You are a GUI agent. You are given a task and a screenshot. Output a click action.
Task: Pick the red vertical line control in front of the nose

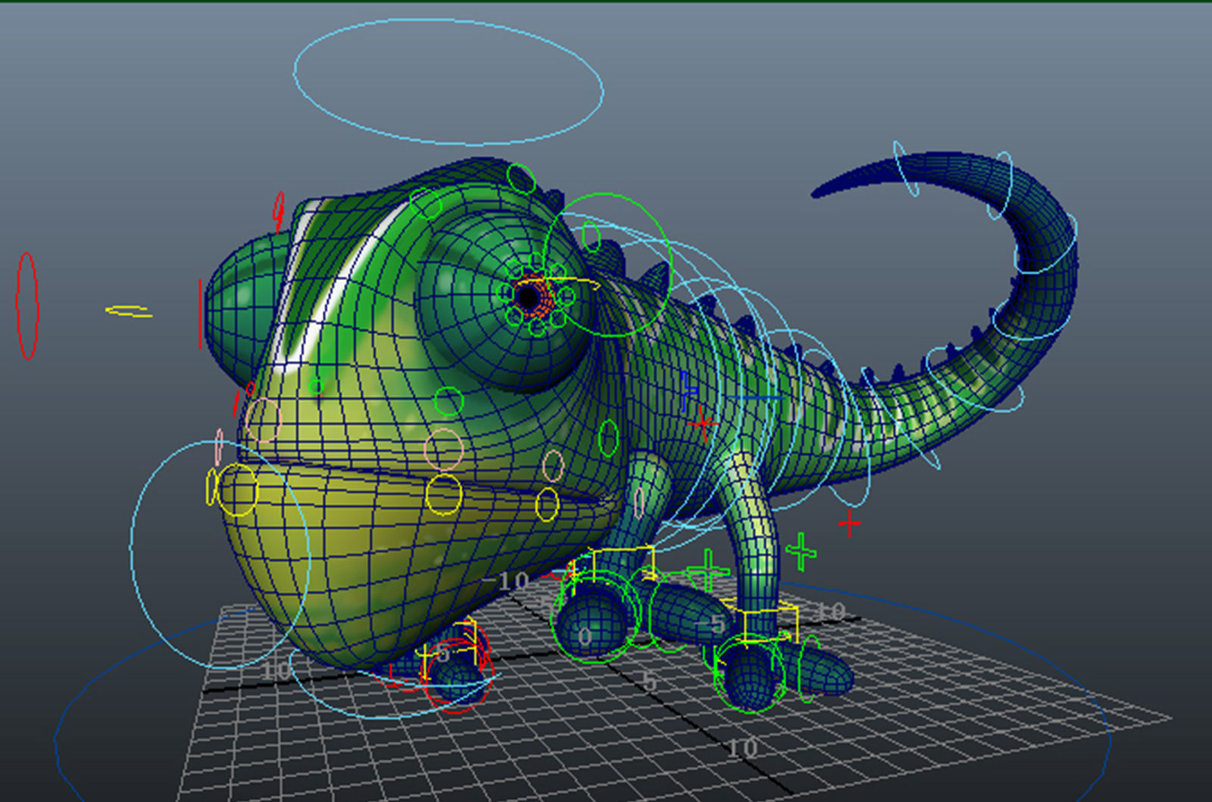tap(200, 314)
